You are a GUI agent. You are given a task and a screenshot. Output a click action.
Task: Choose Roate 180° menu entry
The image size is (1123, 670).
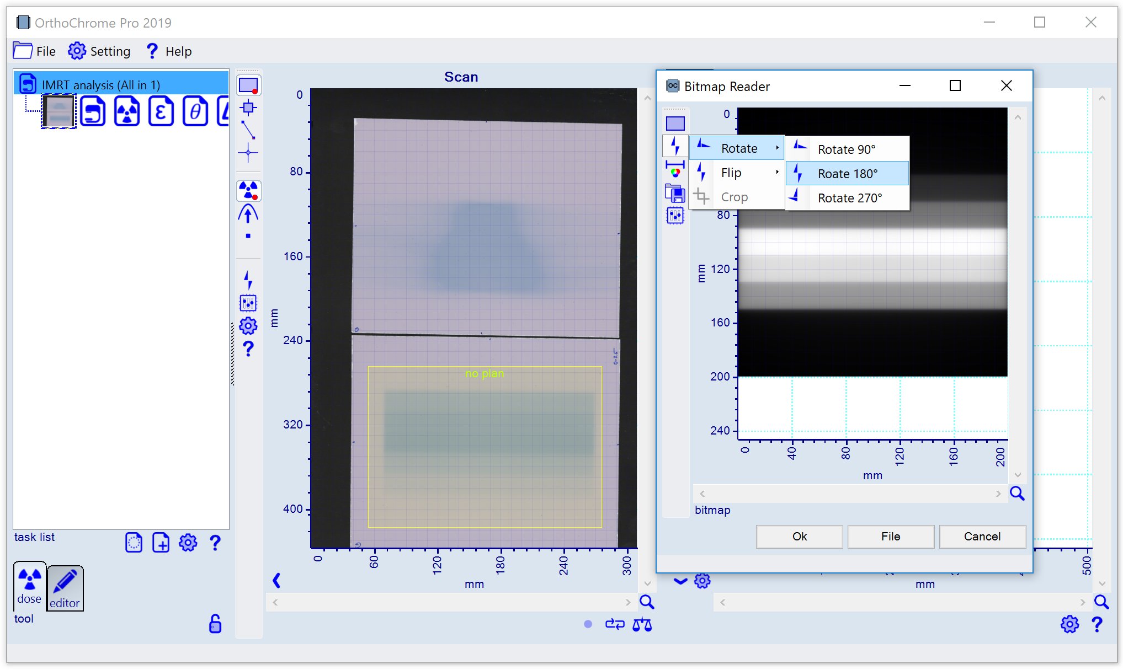tap(847, 174)
